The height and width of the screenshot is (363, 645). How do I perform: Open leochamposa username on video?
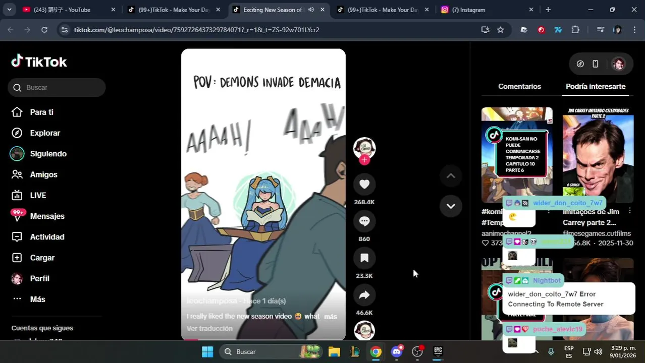point(211,301)
